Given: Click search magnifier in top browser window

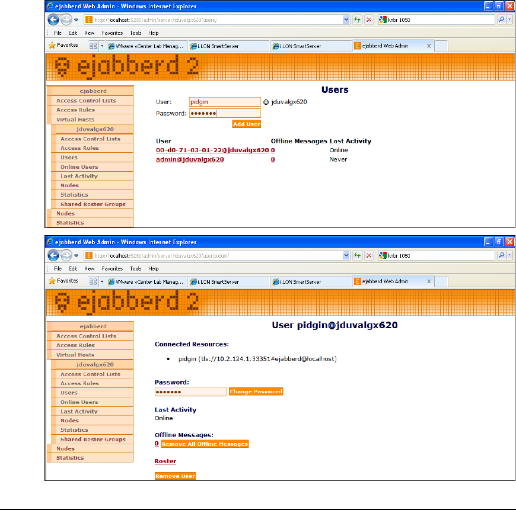Looking at the screenshot, I should 501,20.
